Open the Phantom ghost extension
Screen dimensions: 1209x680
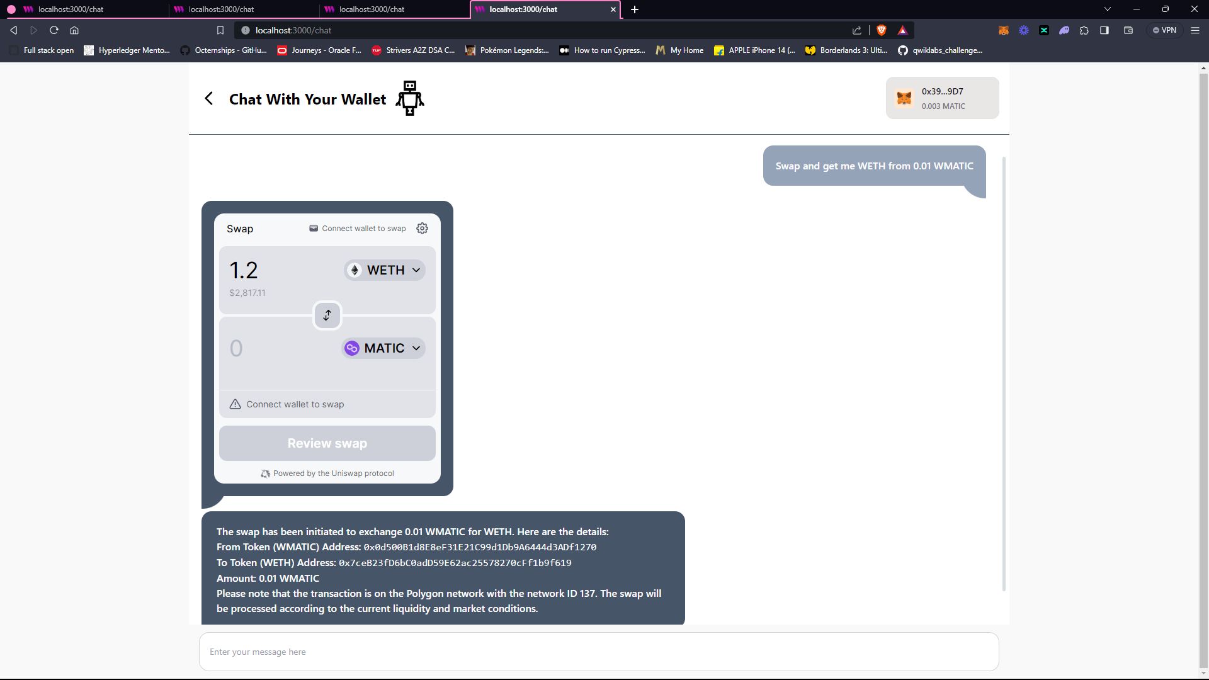click(1064, 30)
